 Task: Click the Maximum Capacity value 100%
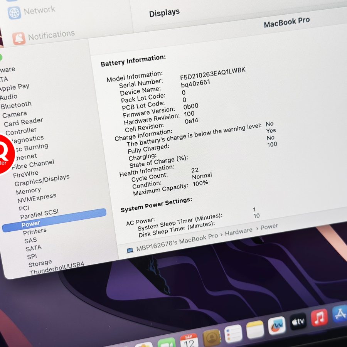(x=200, y=184)
